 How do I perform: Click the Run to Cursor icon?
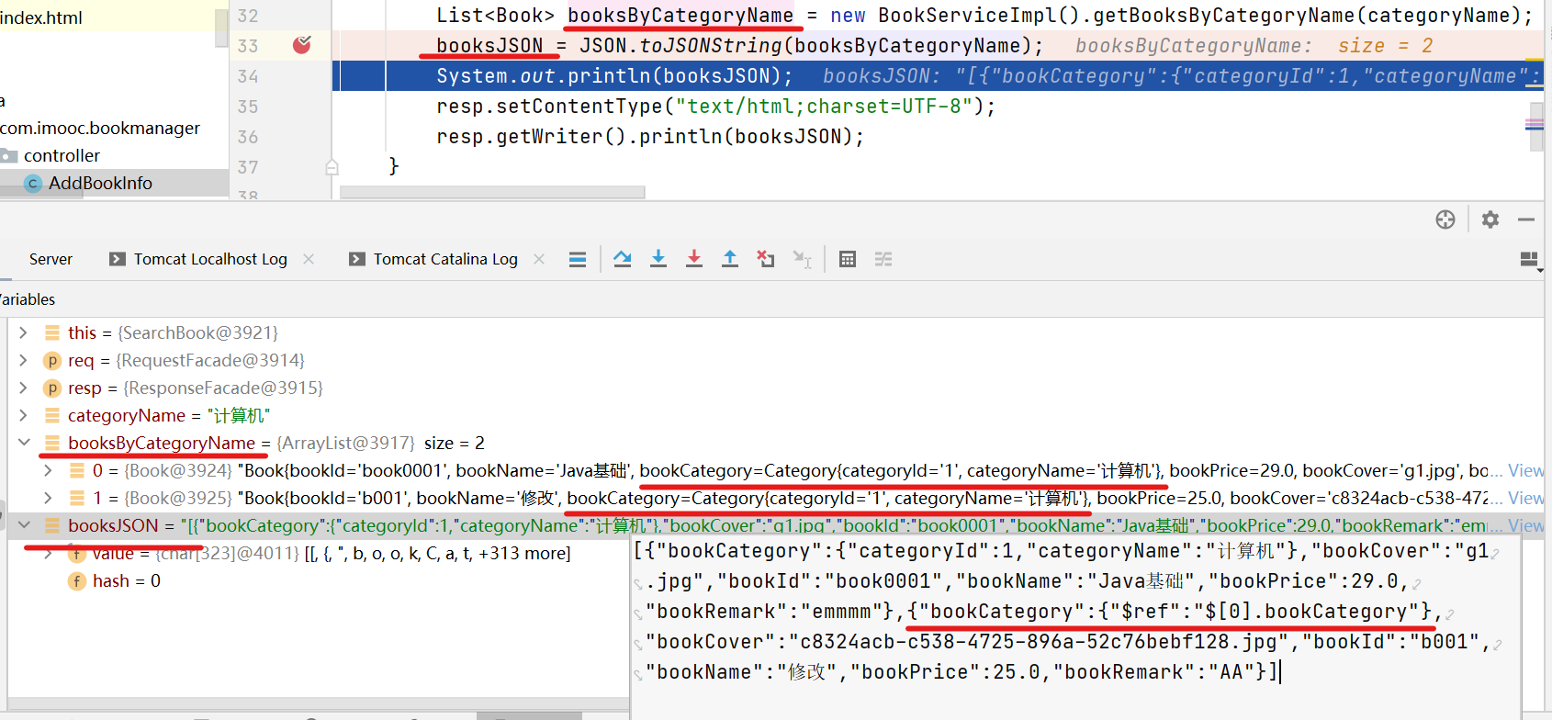pos(803,259)
